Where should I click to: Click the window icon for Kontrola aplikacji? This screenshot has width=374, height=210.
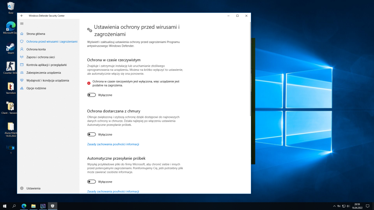[22, 65]
